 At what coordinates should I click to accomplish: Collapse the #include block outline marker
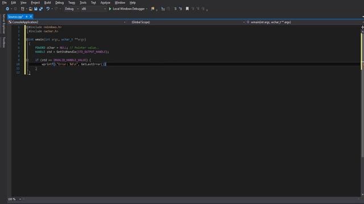27,27
